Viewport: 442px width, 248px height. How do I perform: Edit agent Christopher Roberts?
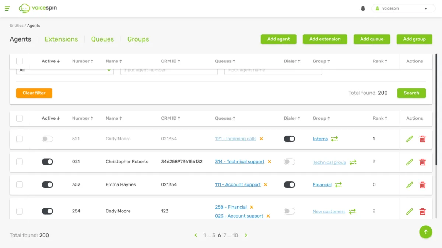click(409, 162)
